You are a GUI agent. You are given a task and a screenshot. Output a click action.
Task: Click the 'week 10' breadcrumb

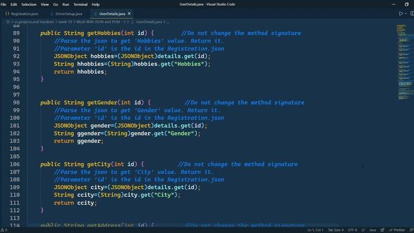click(x=65, y=22)
